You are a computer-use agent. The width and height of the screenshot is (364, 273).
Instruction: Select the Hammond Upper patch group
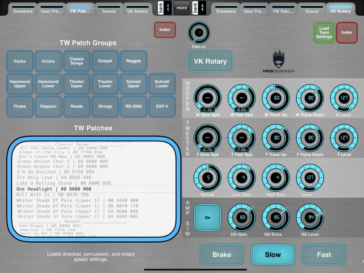pyautogui.click(x=20, y=84)
